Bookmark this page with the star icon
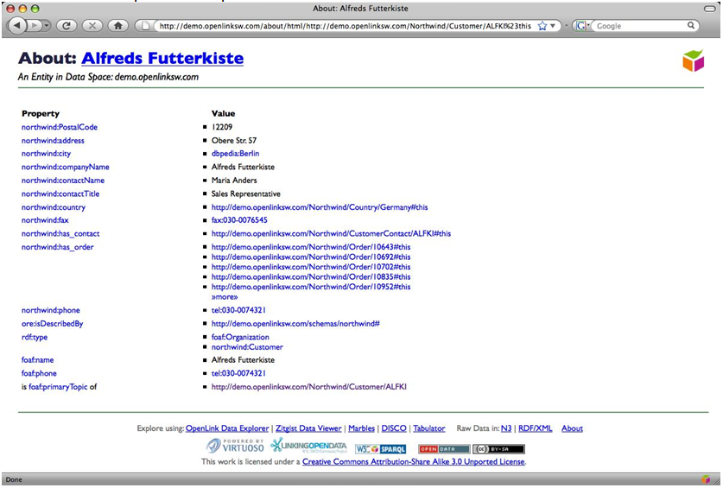This screenshot has height=488, width=723. click(542, 26)
